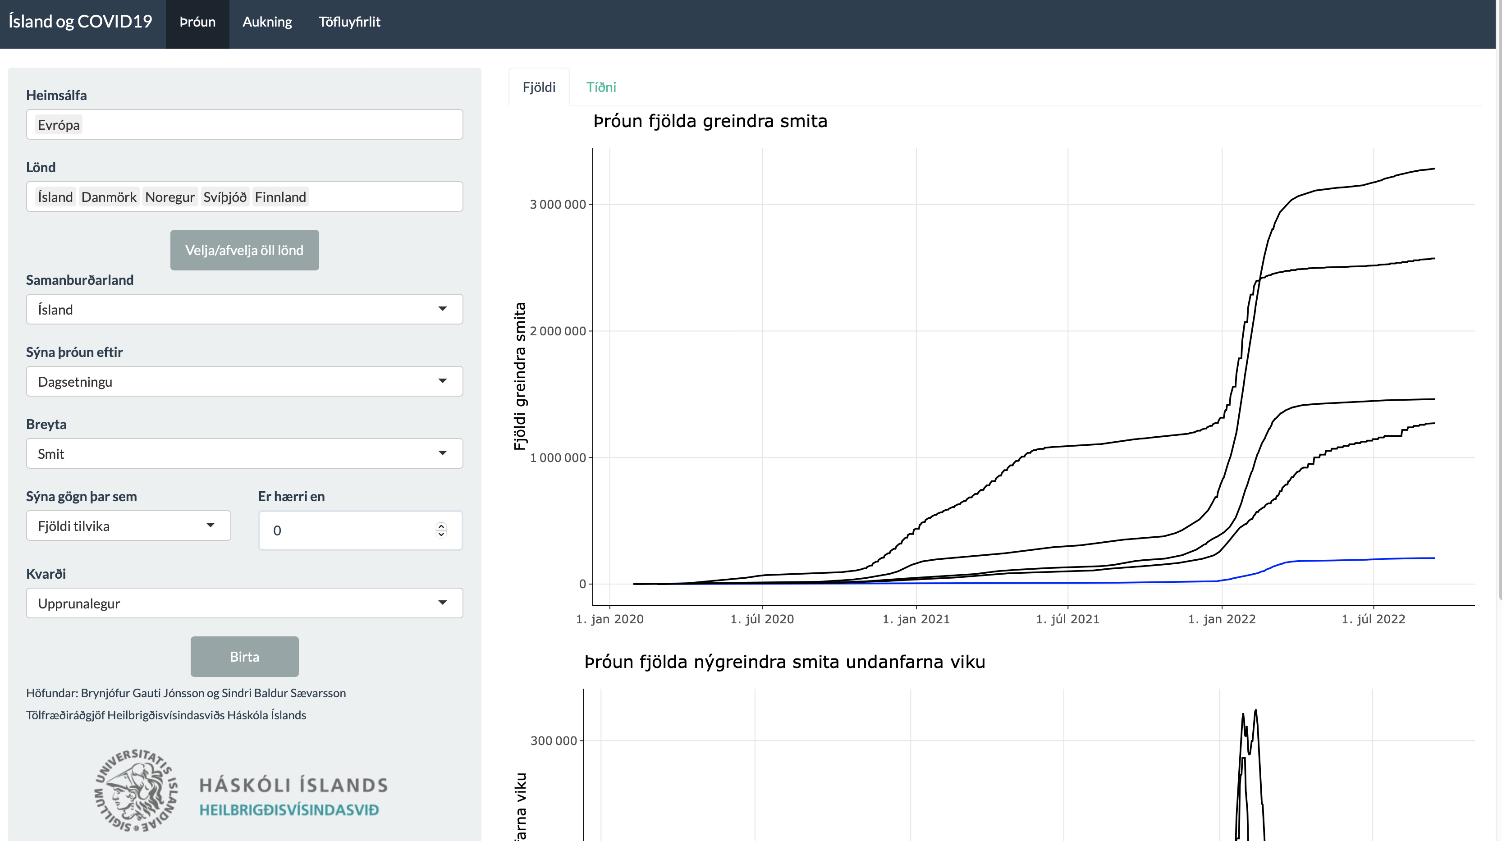Expand the Samanburðarland dropdown
Image resolution: width=1502 pixels, height=841 pixels.
(x=244, y=309)
